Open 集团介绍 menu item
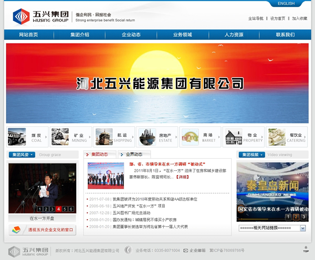This screenshot has height=260, width=315. [x=80, y=35]
